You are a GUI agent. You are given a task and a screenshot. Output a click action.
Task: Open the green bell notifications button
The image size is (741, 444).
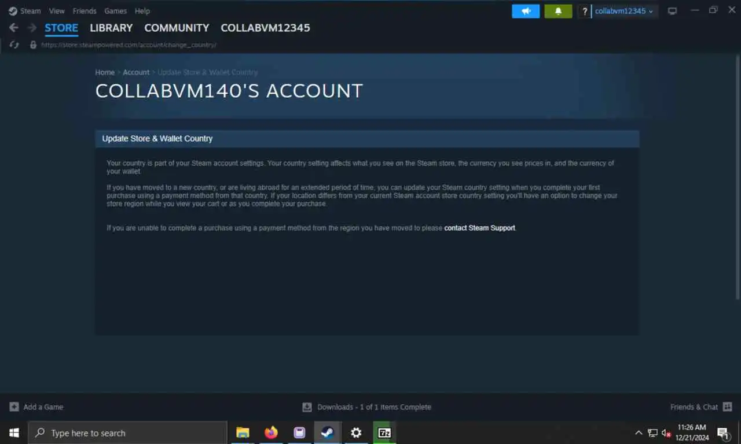(558, 11)
